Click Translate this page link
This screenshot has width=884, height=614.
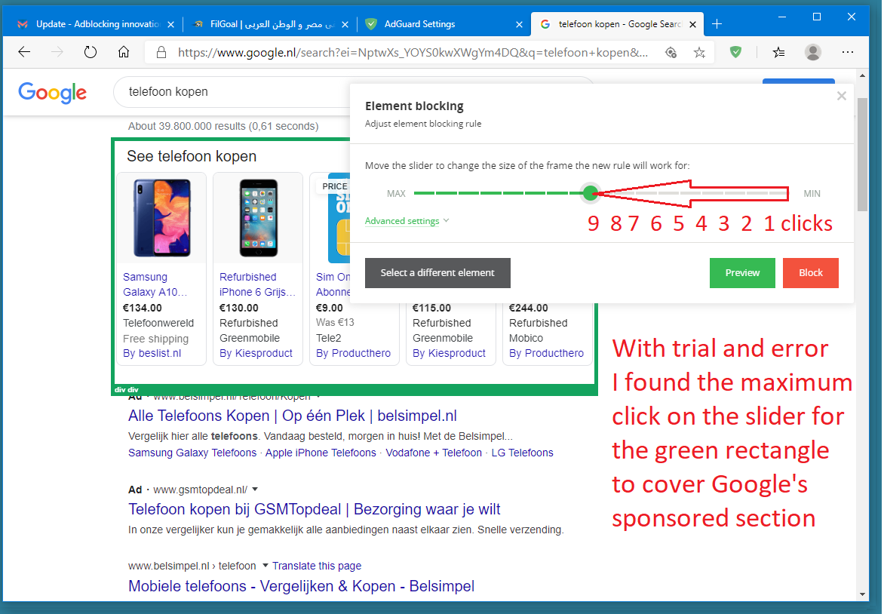click(317, 566)
